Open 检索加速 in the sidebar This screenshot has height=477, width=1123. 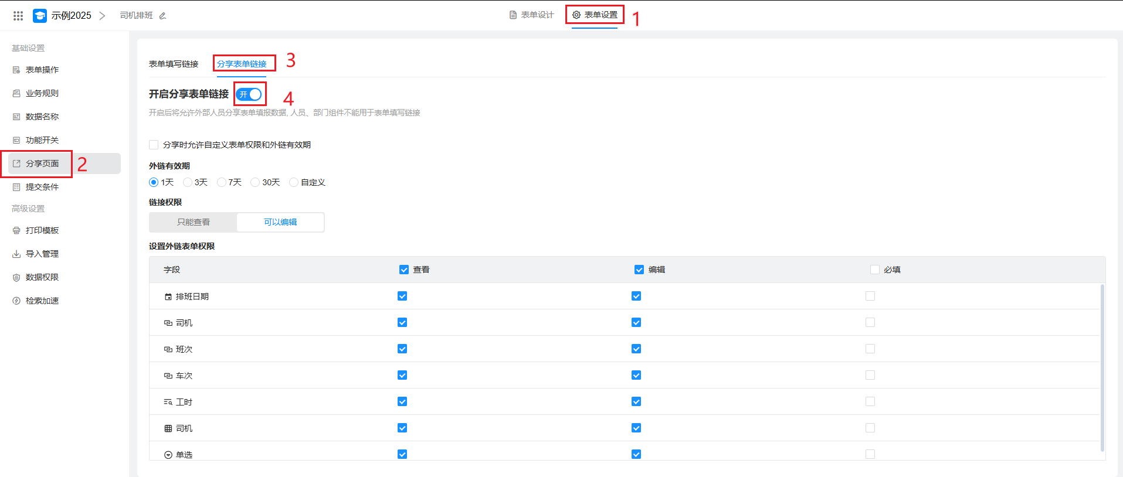[42, 301]
